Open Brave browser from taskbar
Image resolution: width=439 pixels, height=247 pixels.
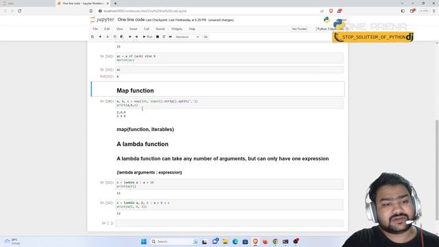(255, 242)
